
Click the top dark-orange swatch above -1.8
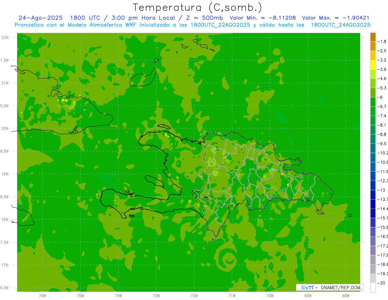[373, 37]
